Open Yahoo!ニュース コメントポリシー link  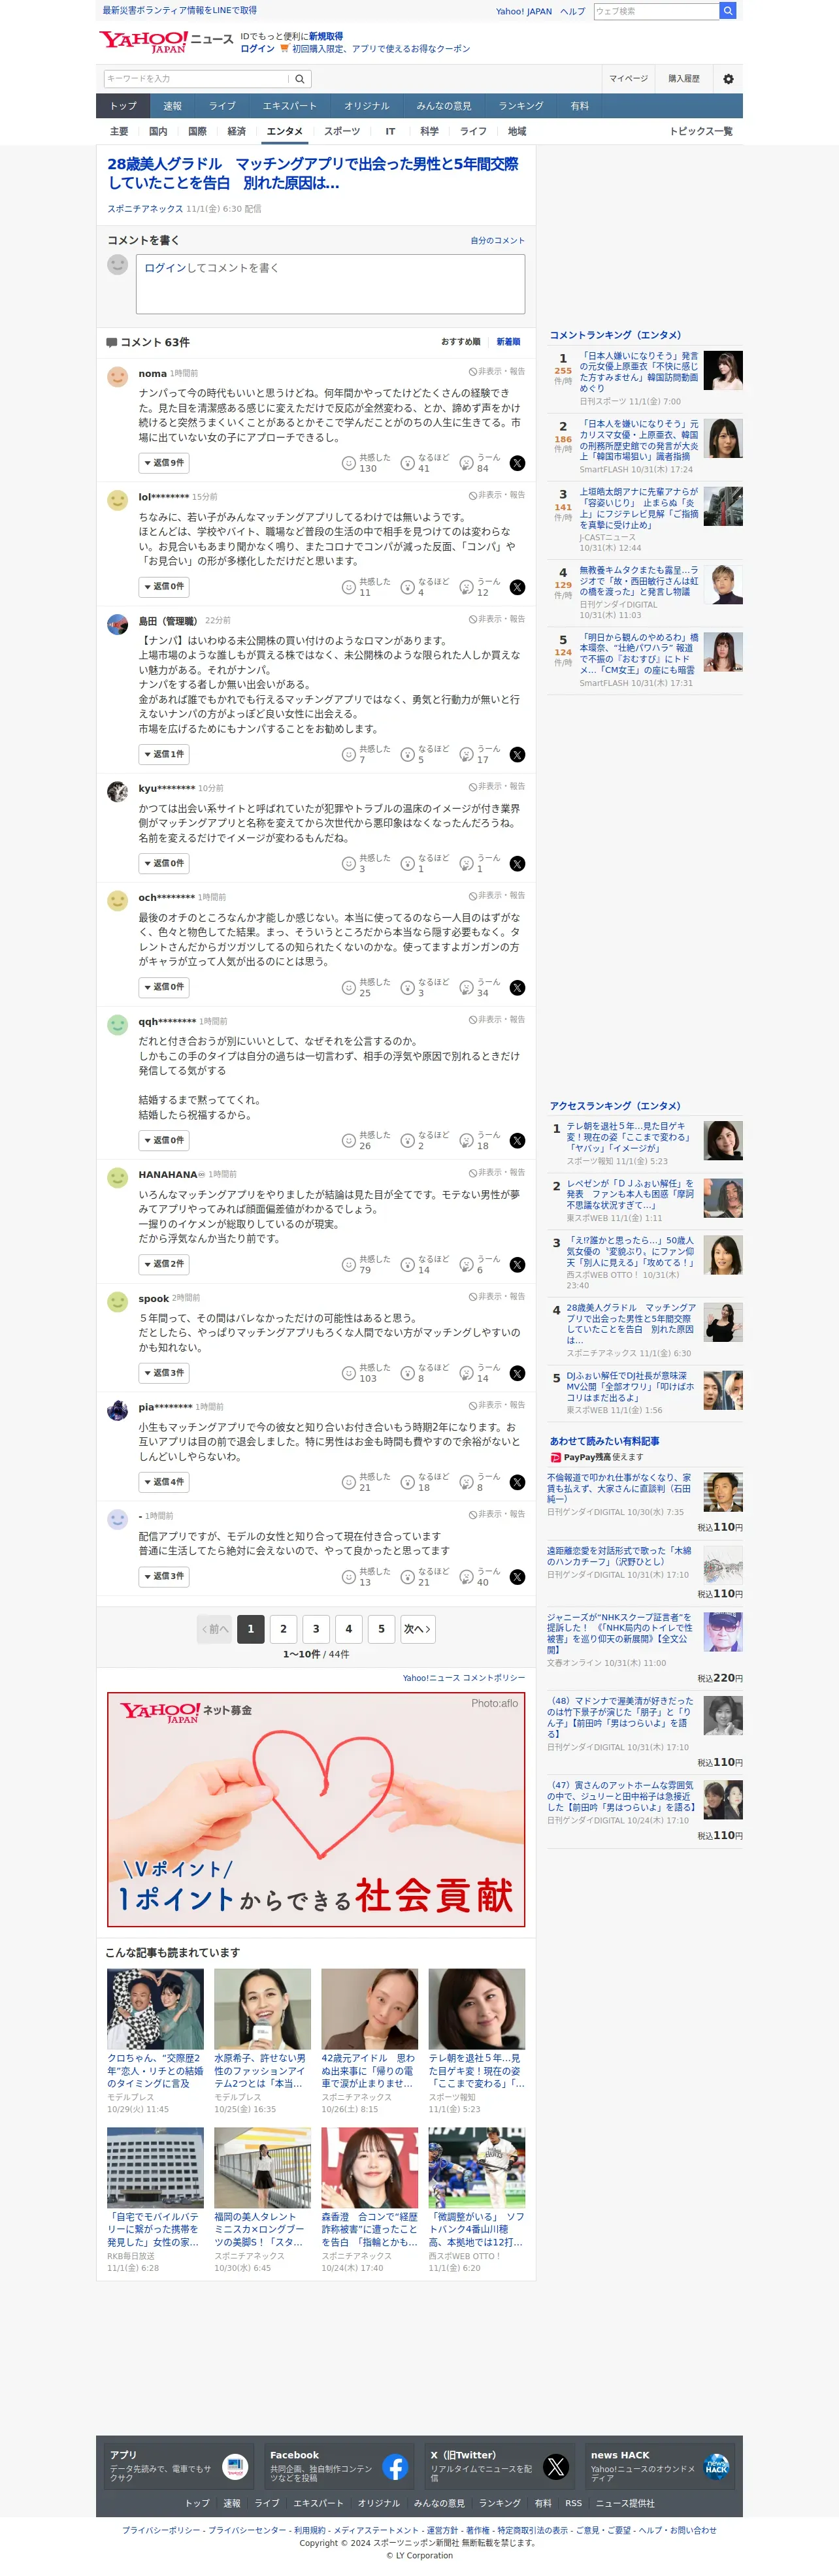click(x=464, y=1679)
